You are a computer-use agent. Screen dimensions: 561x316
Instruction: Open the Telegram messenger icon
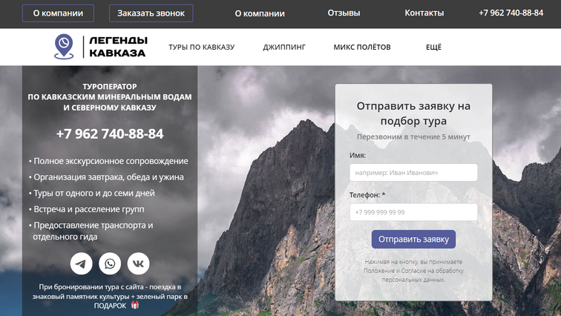click(x=81, y=264)
